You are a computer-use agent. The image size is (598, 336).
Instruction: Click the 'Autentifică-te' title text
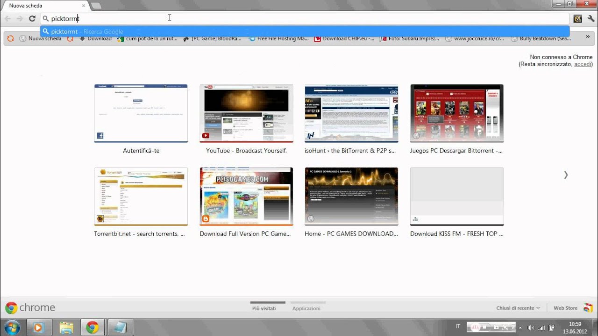click(x=141, y=151)
